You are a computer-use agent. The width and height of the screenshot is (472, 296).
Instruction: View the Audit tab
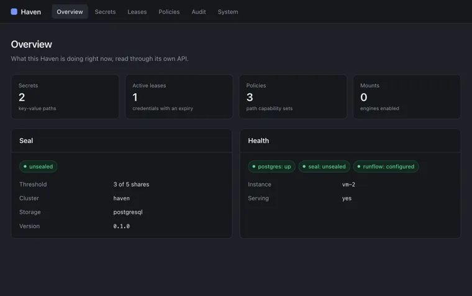tap(199, 12)
